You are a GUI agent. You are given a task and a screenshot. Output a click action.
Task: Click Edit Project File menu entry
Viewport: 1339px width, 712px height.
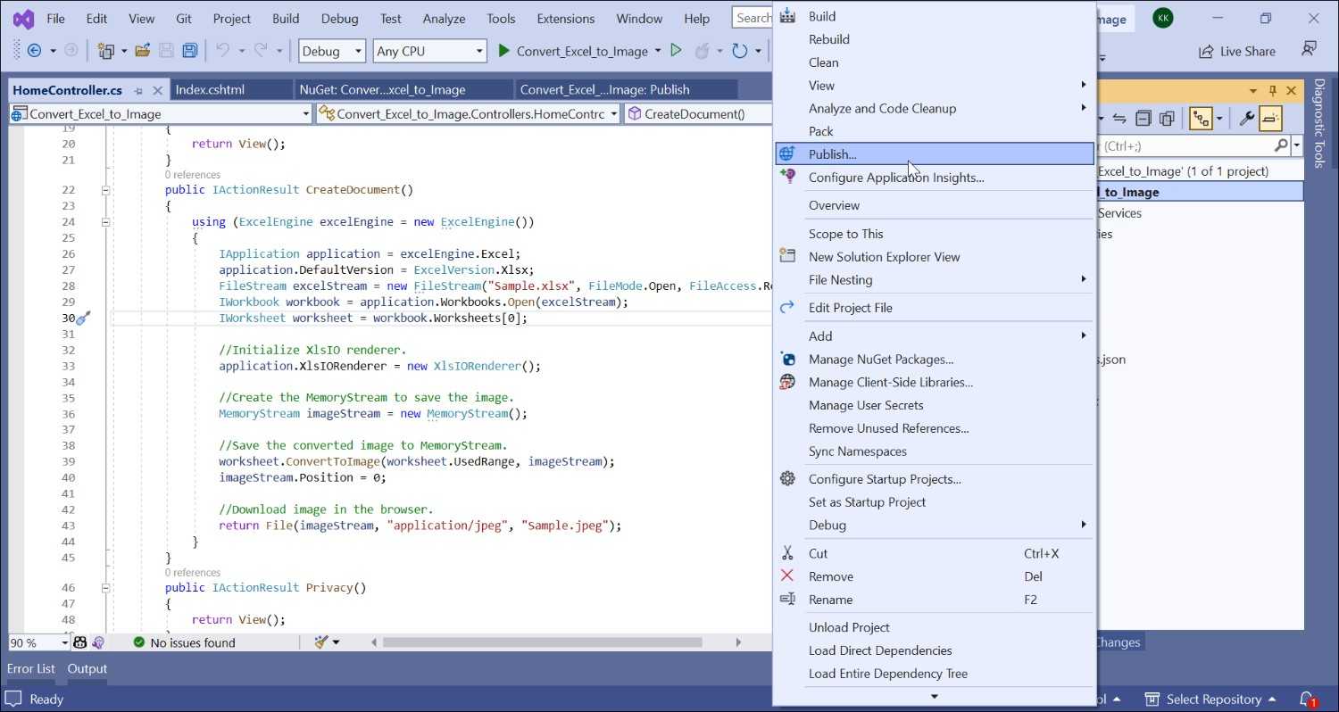(x=934, y=308)
